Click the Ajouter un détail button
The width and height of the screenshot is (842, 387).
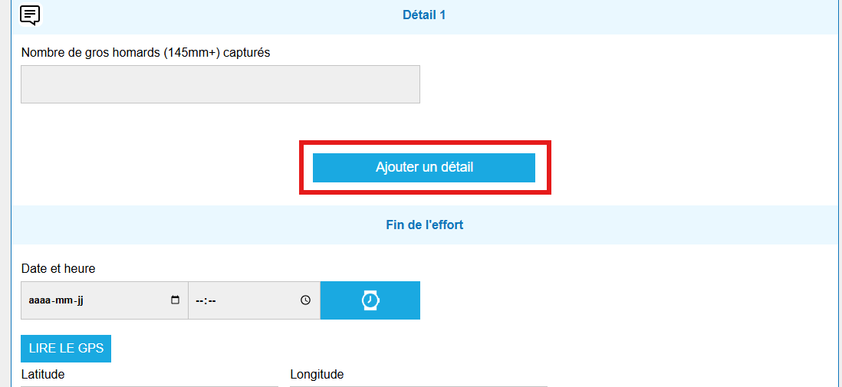pyautogui.click(x=423, y=168)
